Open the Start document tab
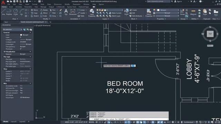221x124 pixels. [6, 22]
